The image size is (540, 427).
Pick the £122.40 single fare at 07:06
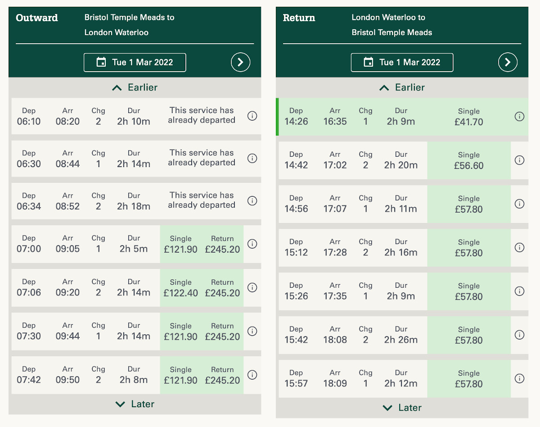[x=180, y=288]
